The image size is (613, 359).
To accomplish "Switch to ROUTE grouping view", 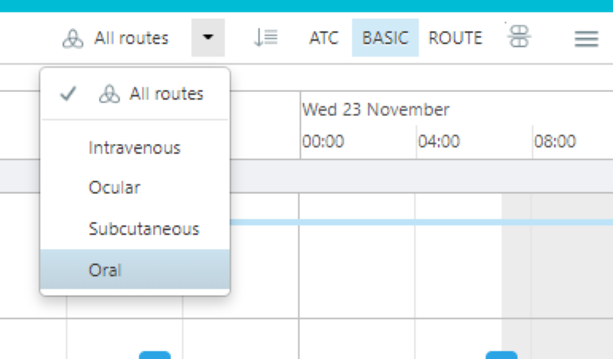I will click(455, 38).
